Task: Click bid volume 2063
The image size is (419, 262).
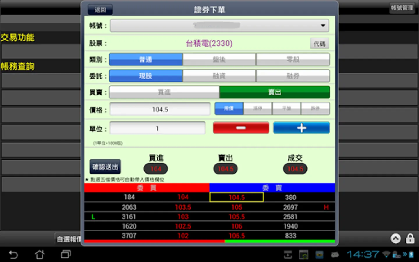Action: click(129, 207)
